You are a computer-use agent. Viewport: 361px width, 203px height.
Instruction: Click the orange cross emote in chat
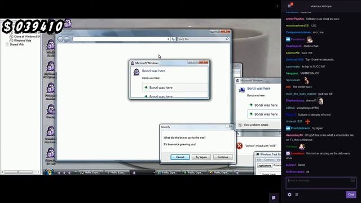[307, 121]
